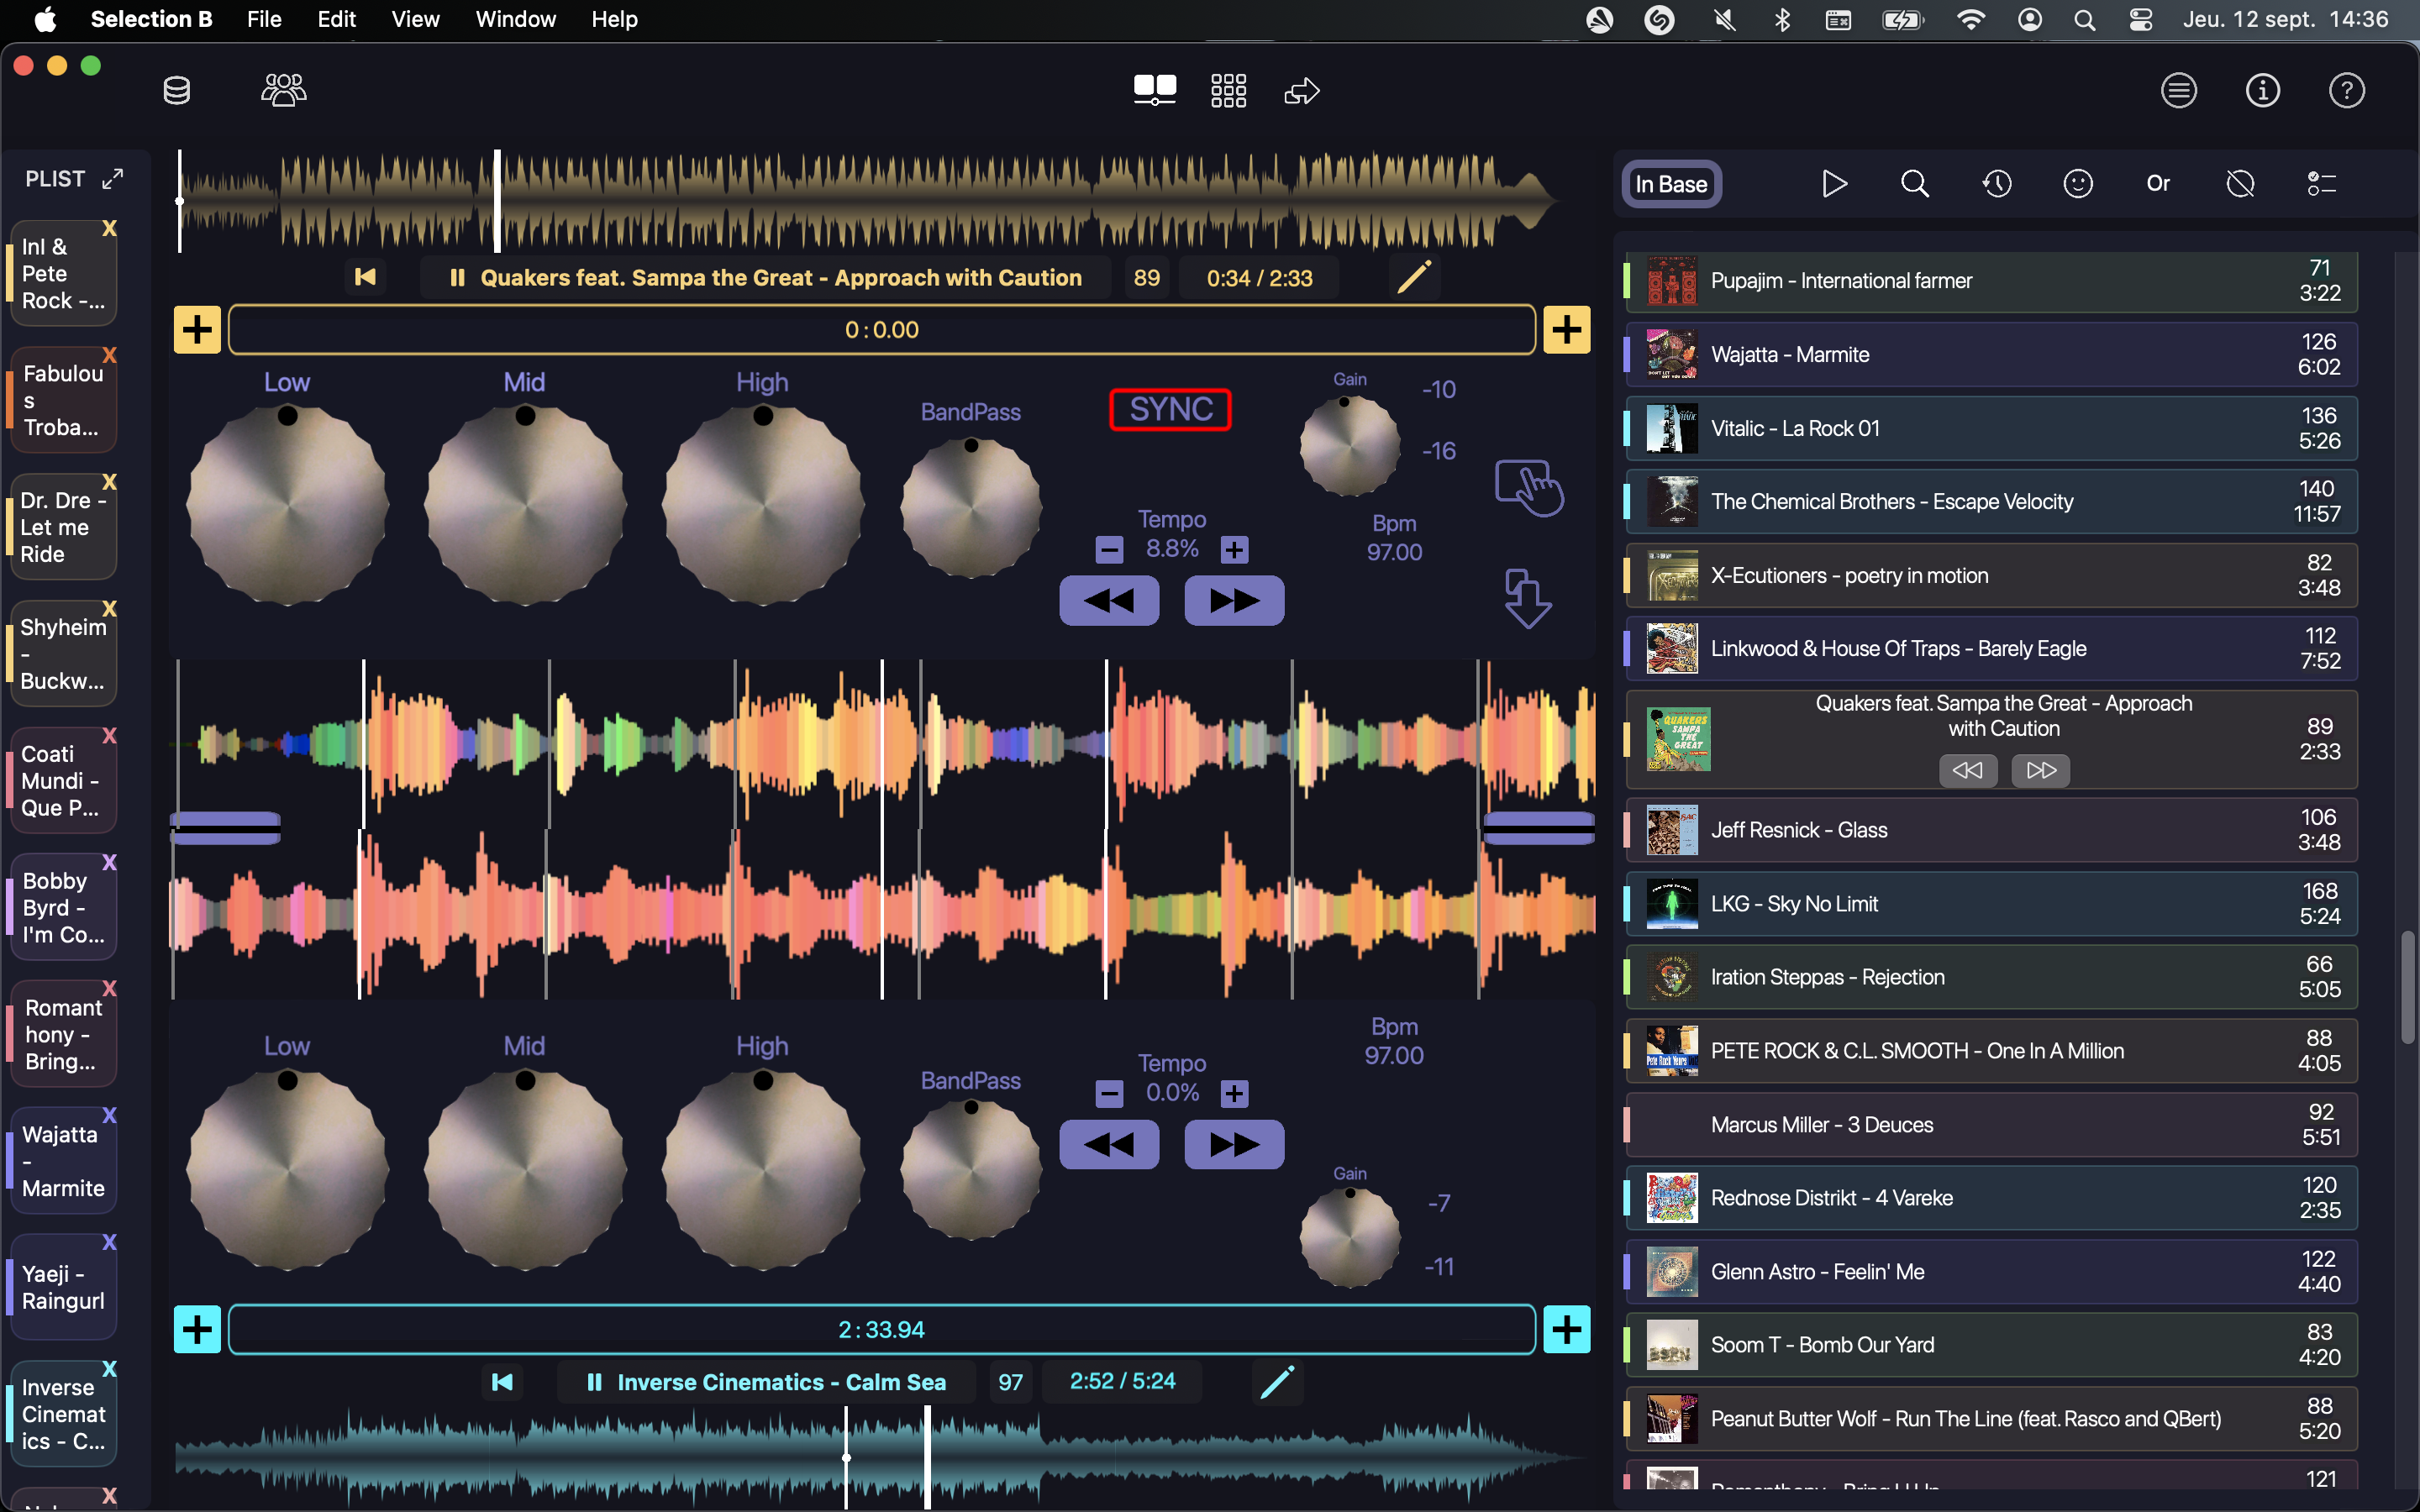Image resolution: width=2420 pixels, height=1512 pixels.
Task: Open the Selection B app menu
Action: click(x=151, y=19)
